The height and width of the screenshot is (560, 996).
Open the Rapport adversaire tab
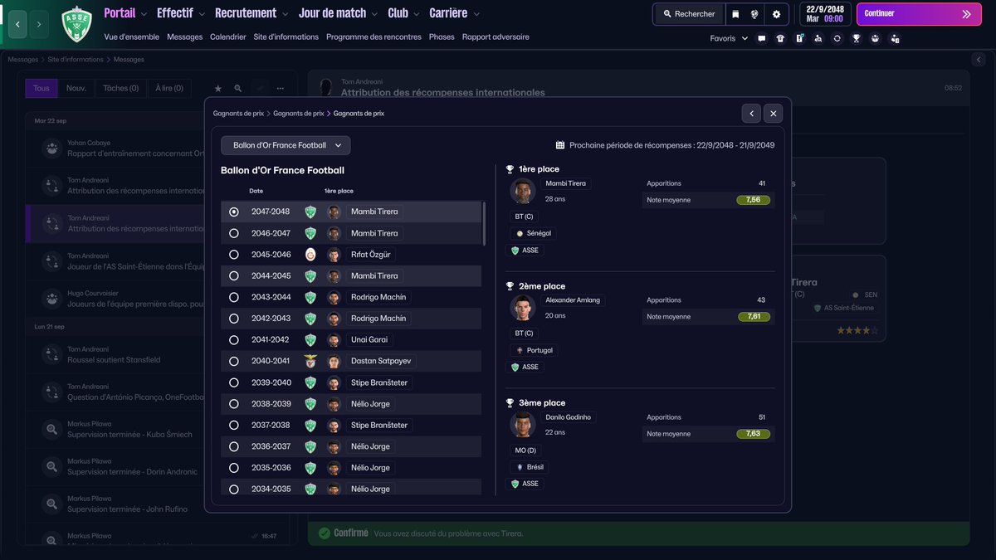pyautogui.click(x=496, y=37)
